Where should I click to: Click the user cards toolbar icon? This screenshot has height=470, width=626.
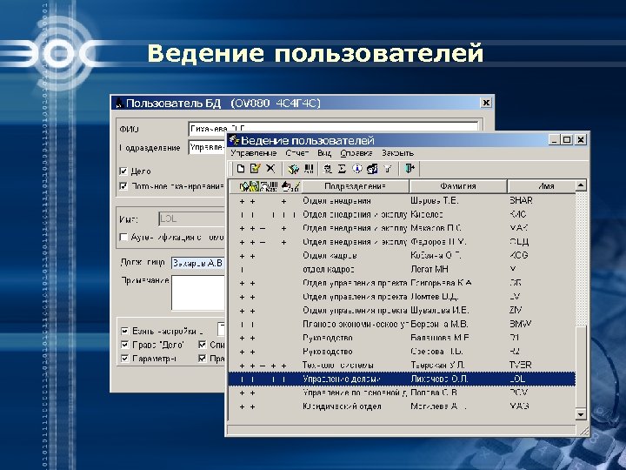tap(372, 169)
